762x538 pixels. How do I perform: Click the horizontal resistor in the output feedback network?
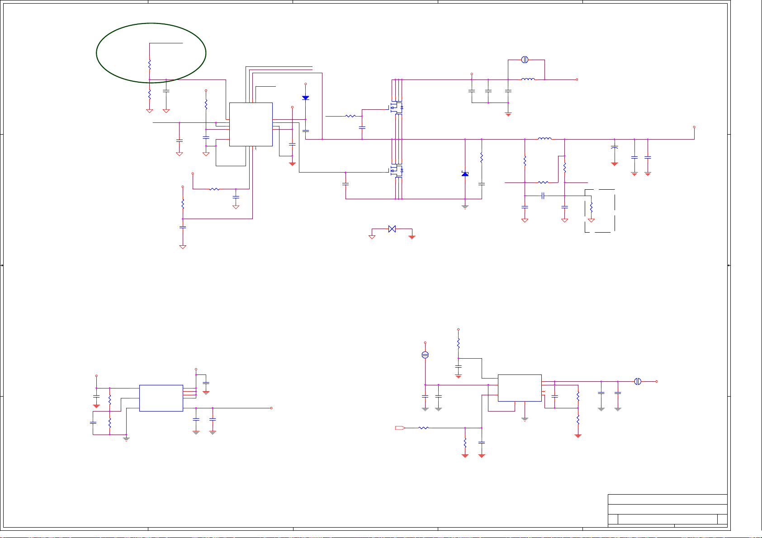(x=543, y=182)
